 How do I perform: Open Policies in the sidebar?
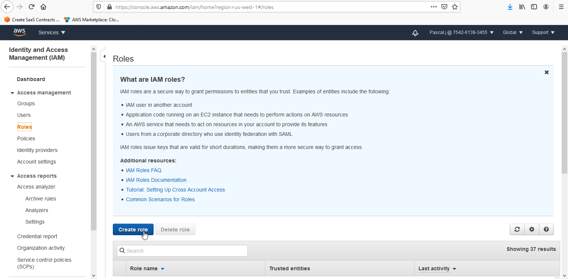point(26,139)
